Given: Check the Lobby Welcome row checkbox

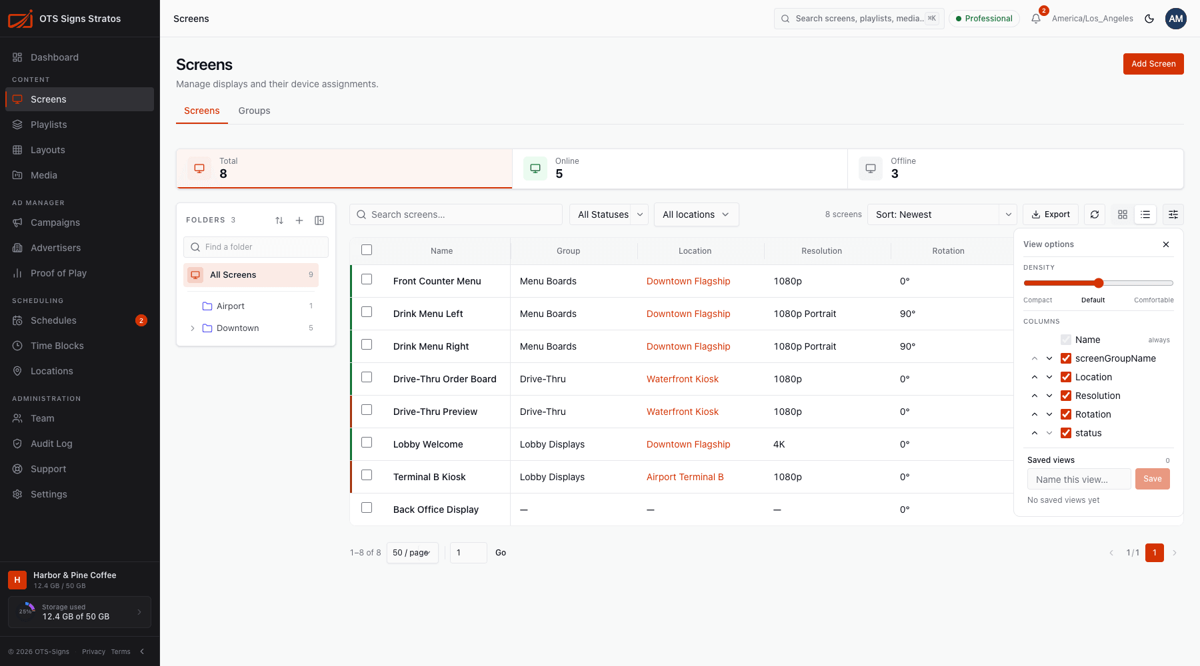Looking at the screenshot, I should [367, 443].
